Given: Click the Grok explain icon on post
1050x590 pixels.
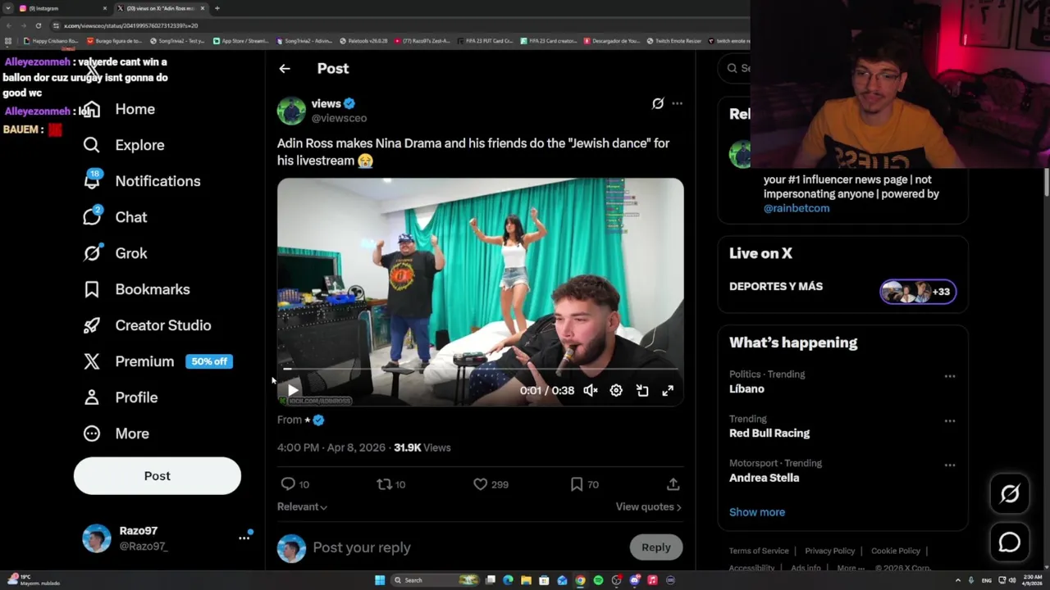Looking at the screenshot, I should 658,103.
